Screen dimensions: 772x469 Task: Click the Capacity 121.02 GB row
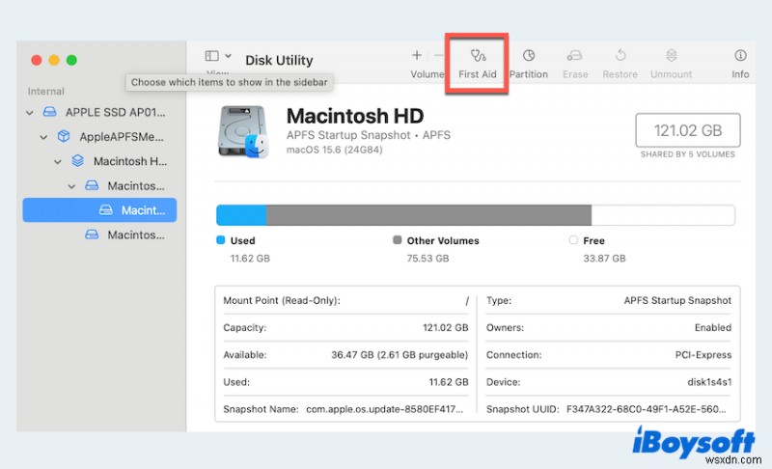(345, 328)
